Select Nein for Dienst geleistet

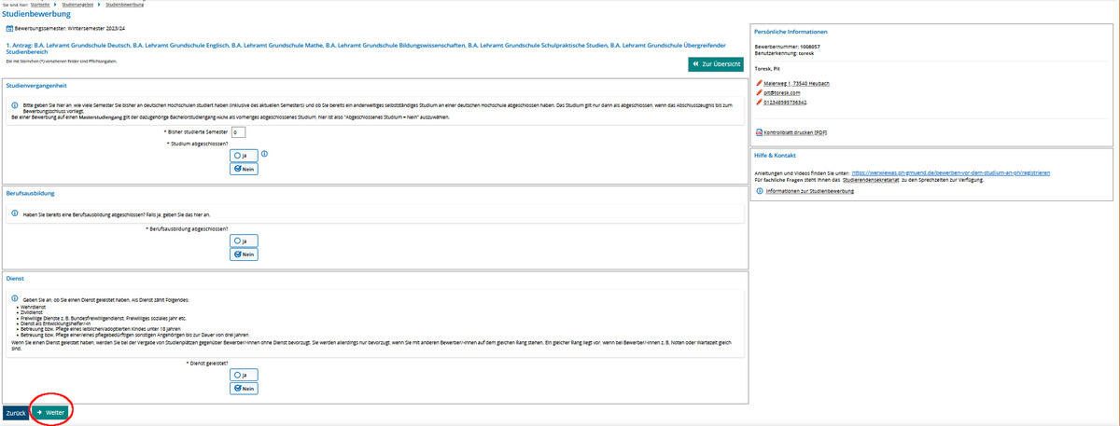pyautogui.click(x=243, y=389)
